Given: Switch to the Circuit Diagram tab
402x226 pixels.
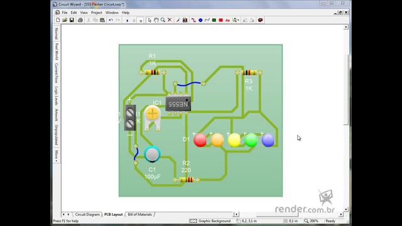Looking at the screenshot, I should (x=87, y=215).
